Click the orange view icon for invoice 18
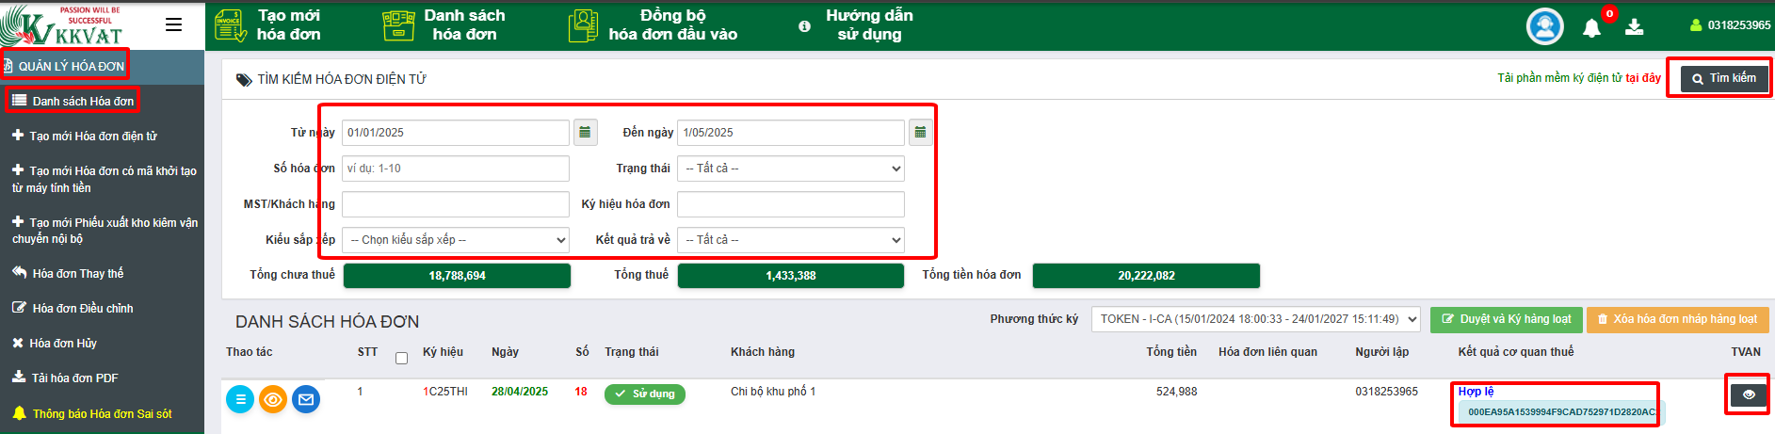This screenshot has height=434, width=1775. 273,399
